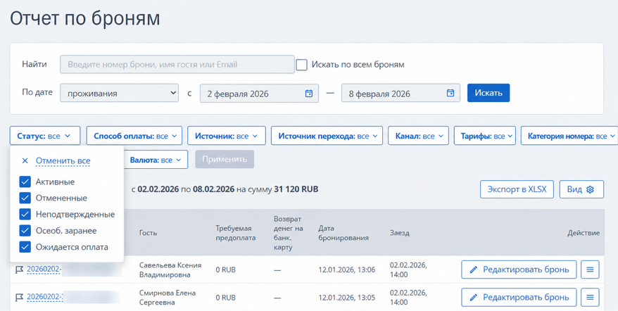The image size is (618, 311).
Task: Click the flag icon of first booking
Action: [x=19, y=269]
